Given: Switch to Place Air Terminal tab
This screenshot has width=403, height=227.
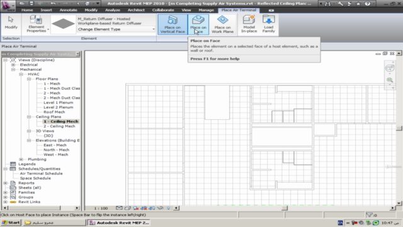Looking at the screenshot, I should (x=239, y=10).
